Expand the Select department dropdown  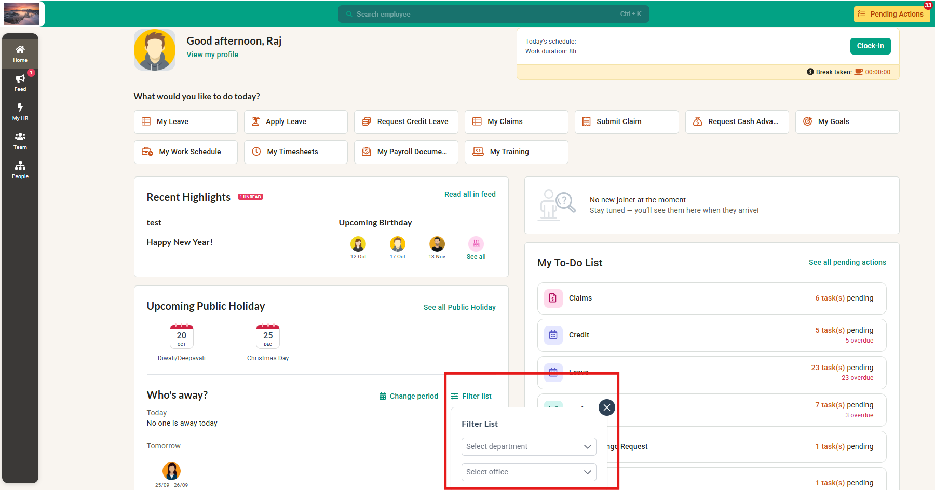pos(529,446)
